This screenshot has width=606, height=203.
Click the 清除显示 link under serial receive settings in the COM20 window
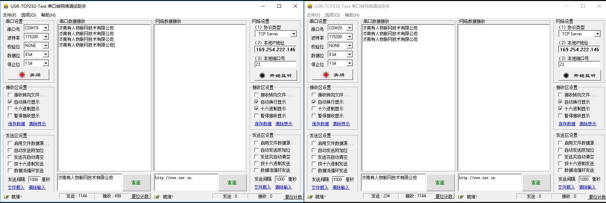[x=341, y=124]
